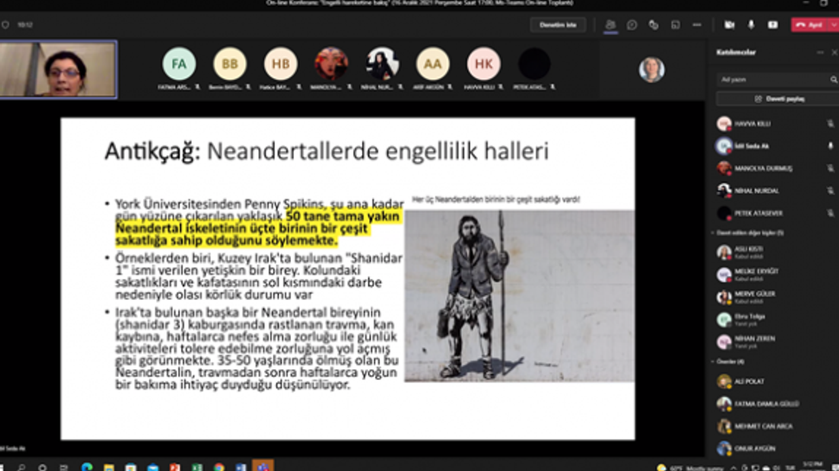Toggle İdil Seda Ak's microphone status
839x471 pixels.
[x=830, y=145]
